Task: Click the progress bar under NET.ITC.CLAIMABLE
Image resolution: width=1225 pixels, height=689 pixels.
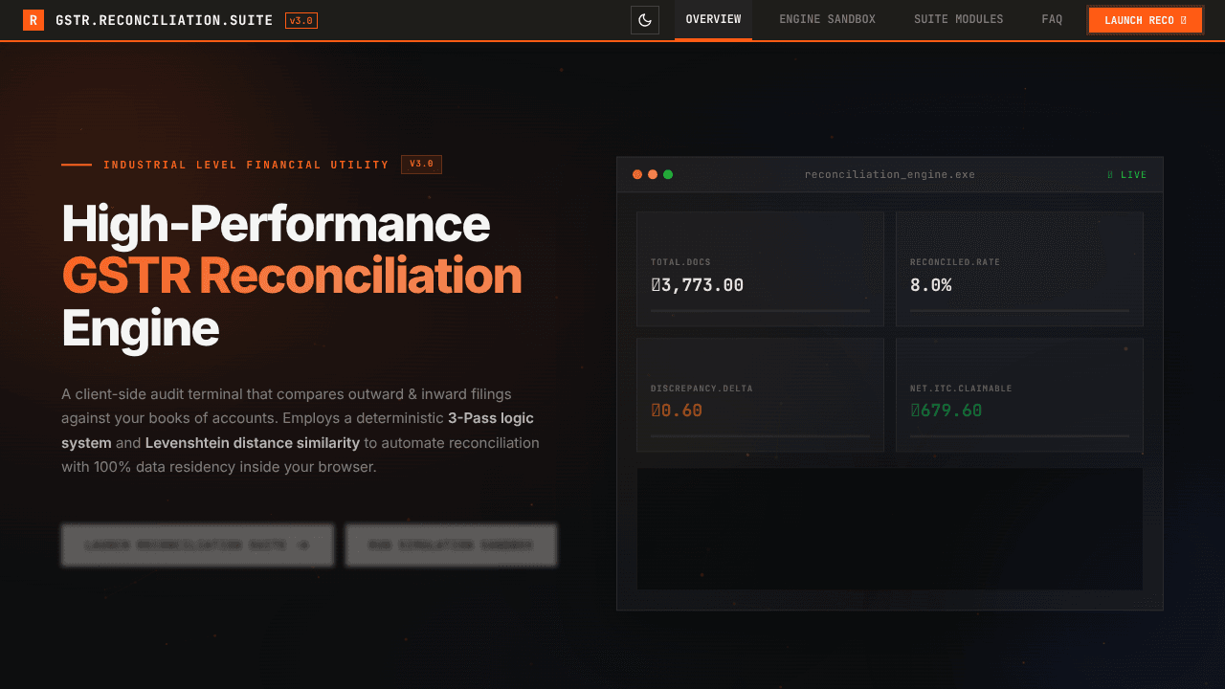Action: pos(1019,436)
